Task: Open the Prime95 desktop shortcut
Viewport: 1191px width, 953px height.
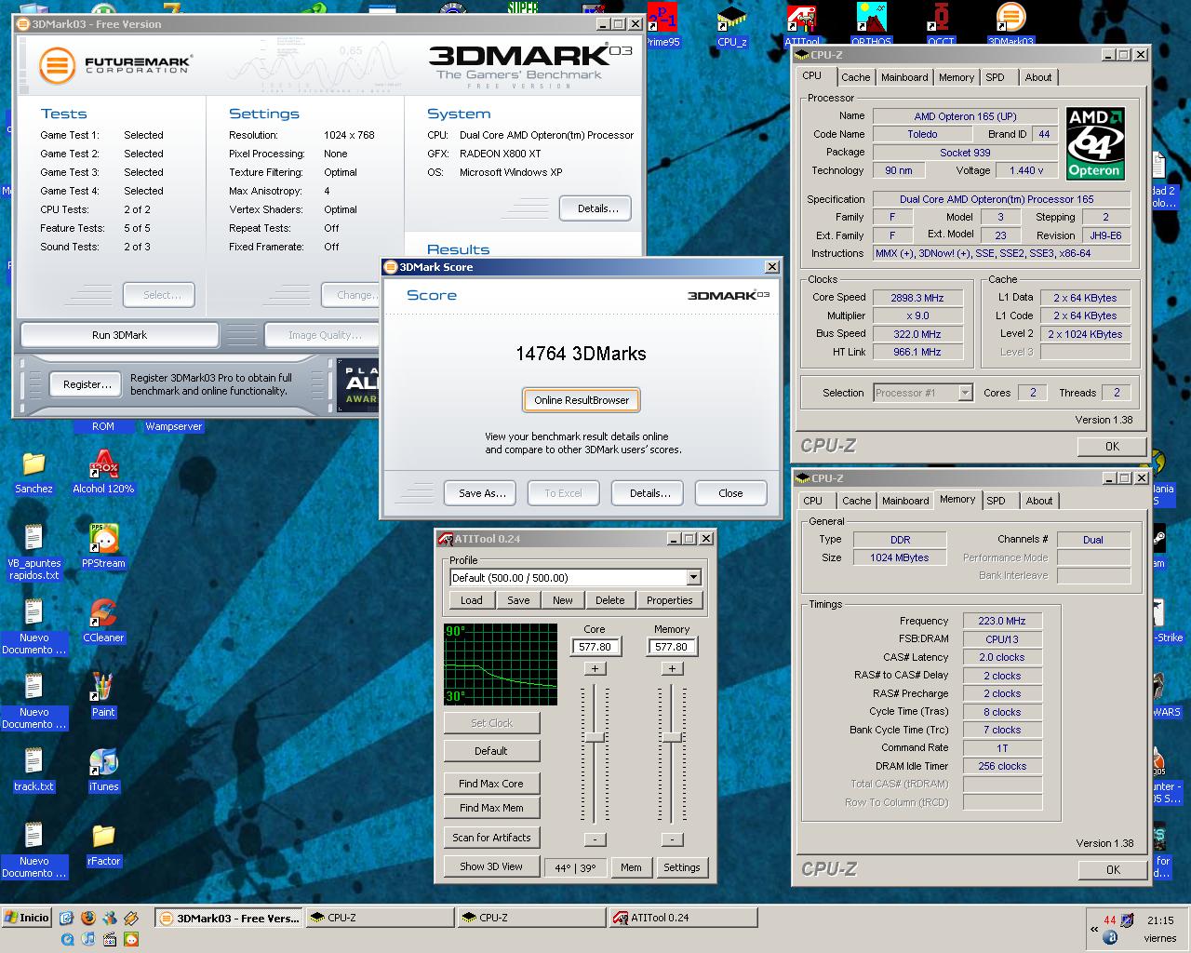Action: 662,24
